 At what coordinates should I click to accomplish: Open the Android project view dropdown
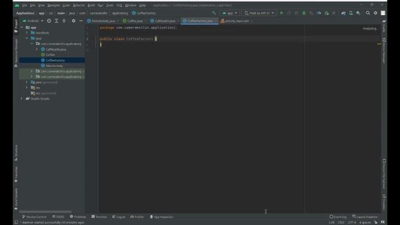click(x=33, y=21)
